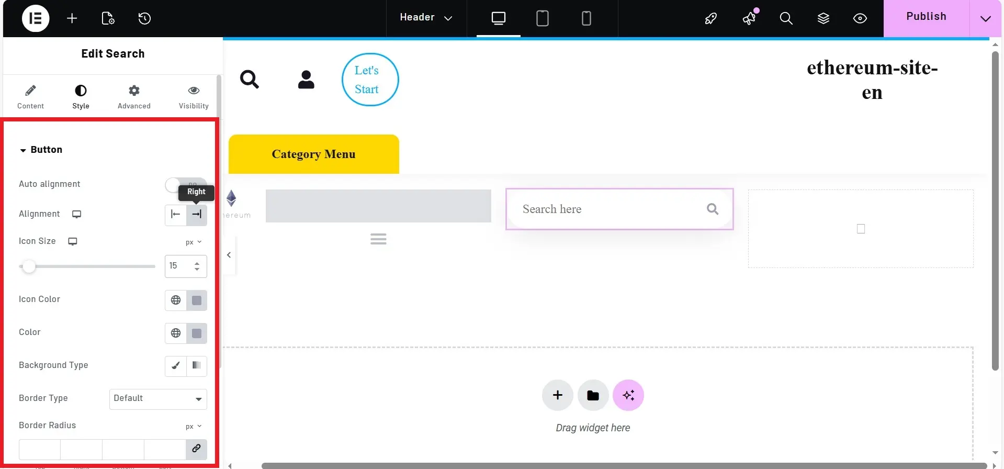Expand the Publish options arrow
The width and height of the screenshot is (1004, 469).
point(985,18)
